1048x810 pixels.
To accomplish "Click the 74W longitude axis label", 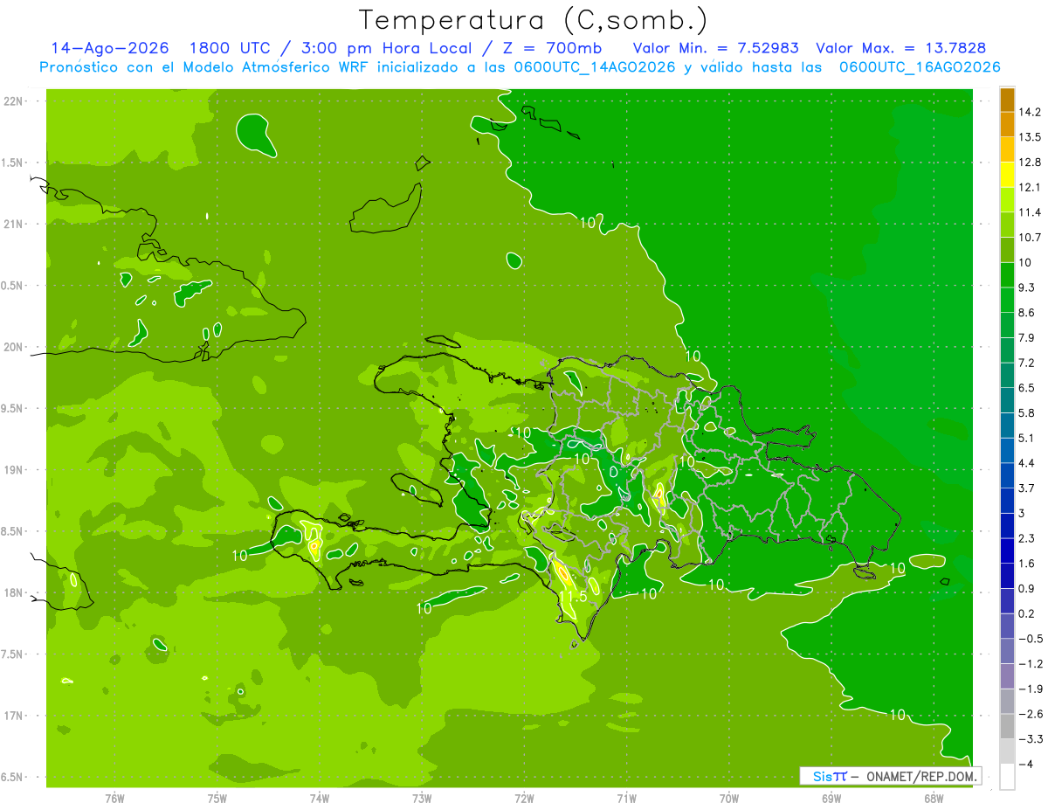I will click(x=320, y=799).
